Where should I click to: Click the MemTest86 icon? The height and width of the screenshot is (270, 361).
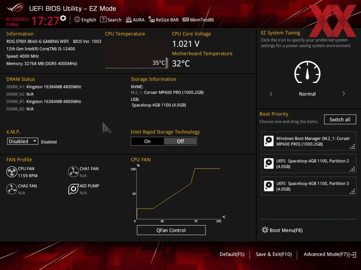[x=186, y=19]
